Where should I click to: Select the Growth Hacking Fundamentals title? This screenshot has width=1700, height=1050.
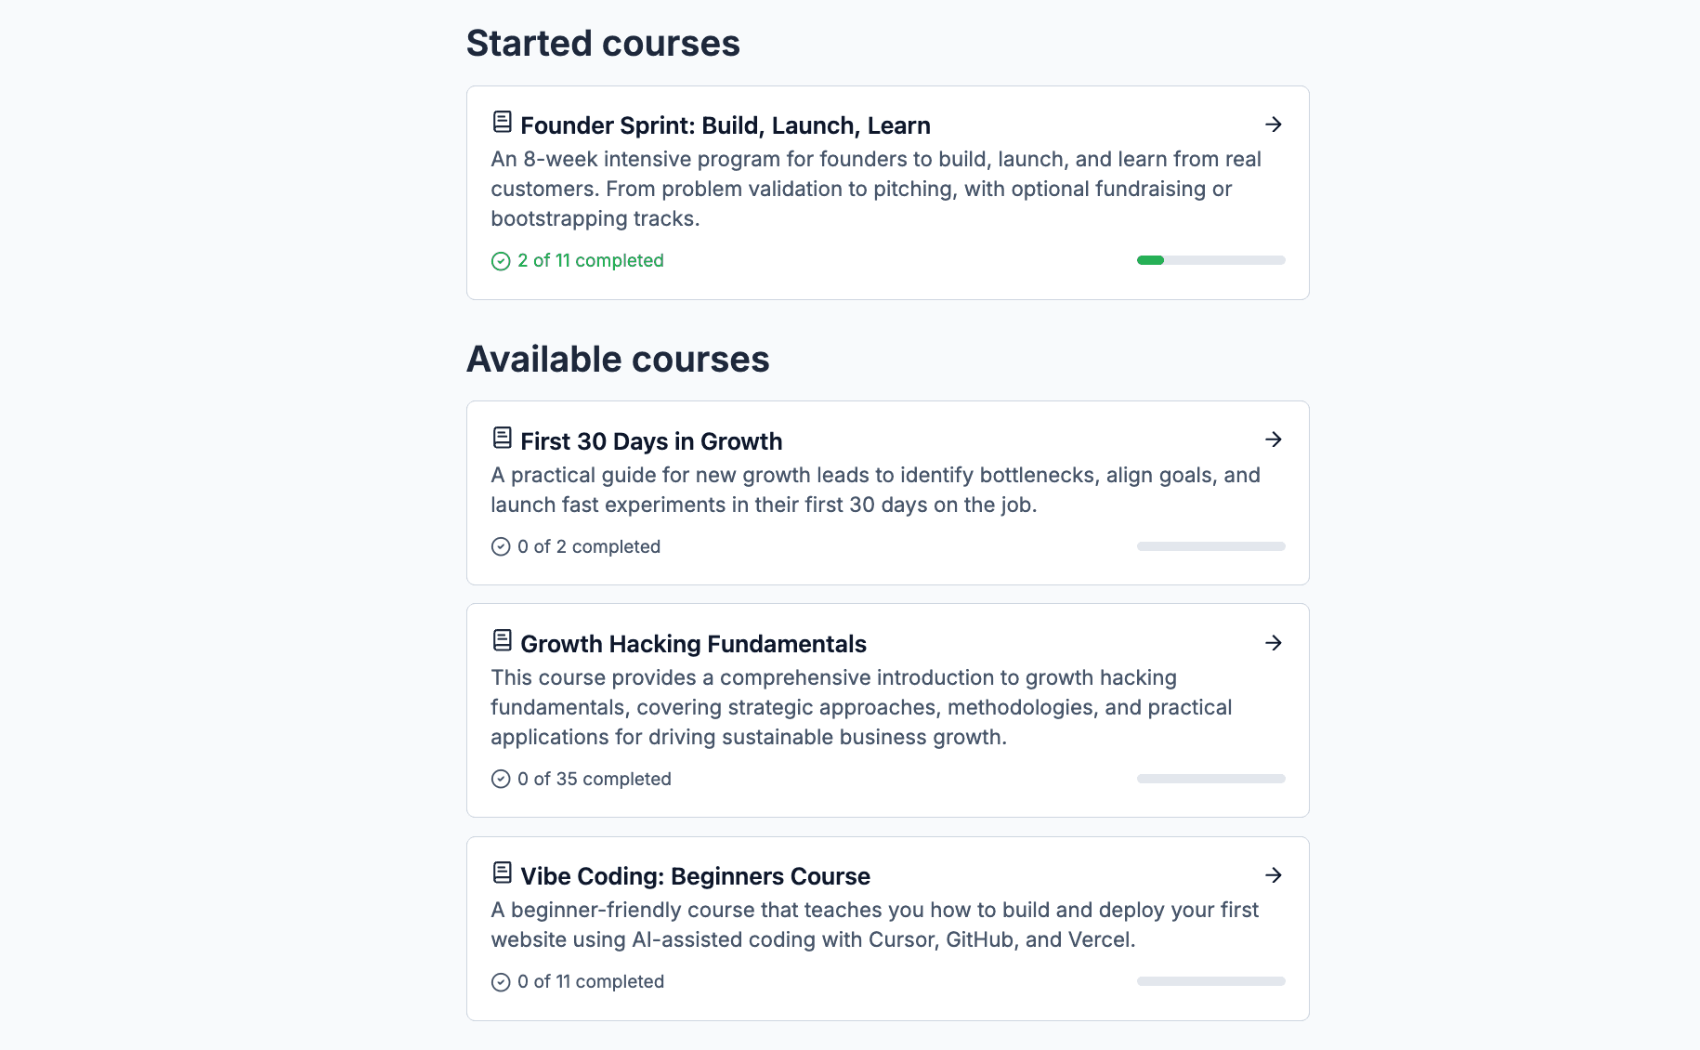693,644
